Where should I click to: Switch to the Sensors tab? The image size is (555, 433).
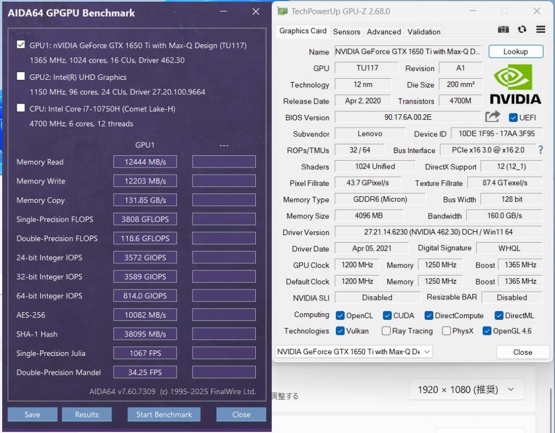347,32
